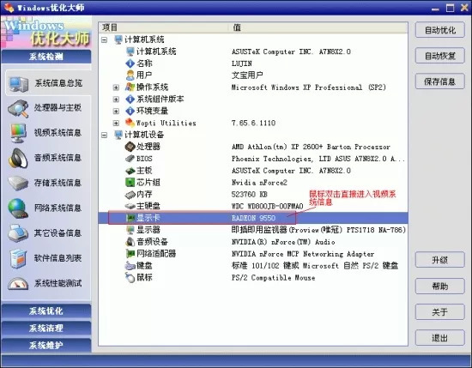Open the 系统维护 section tab
This screenshot has width=472, height=368.
coord(46,345)
